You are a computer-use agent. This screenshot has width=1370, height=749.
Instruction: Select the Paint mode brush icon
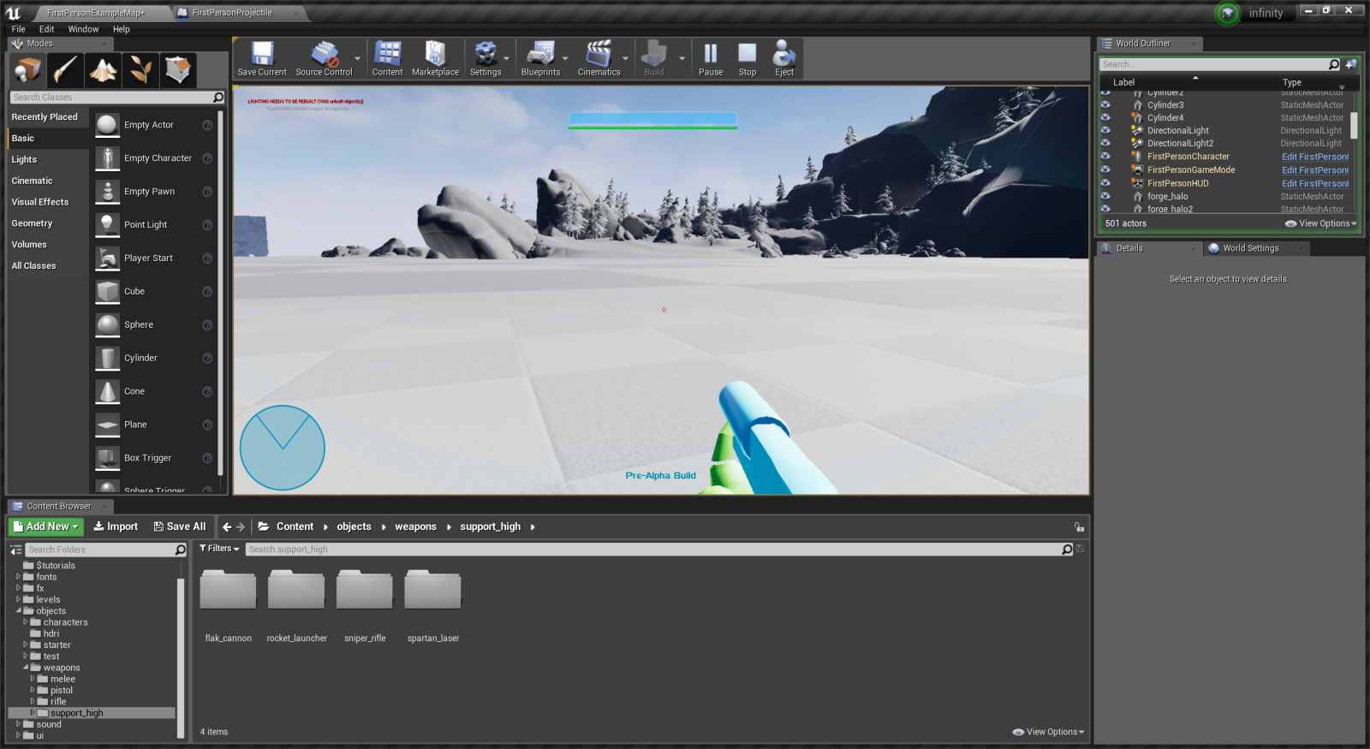(x=65, y=70)
